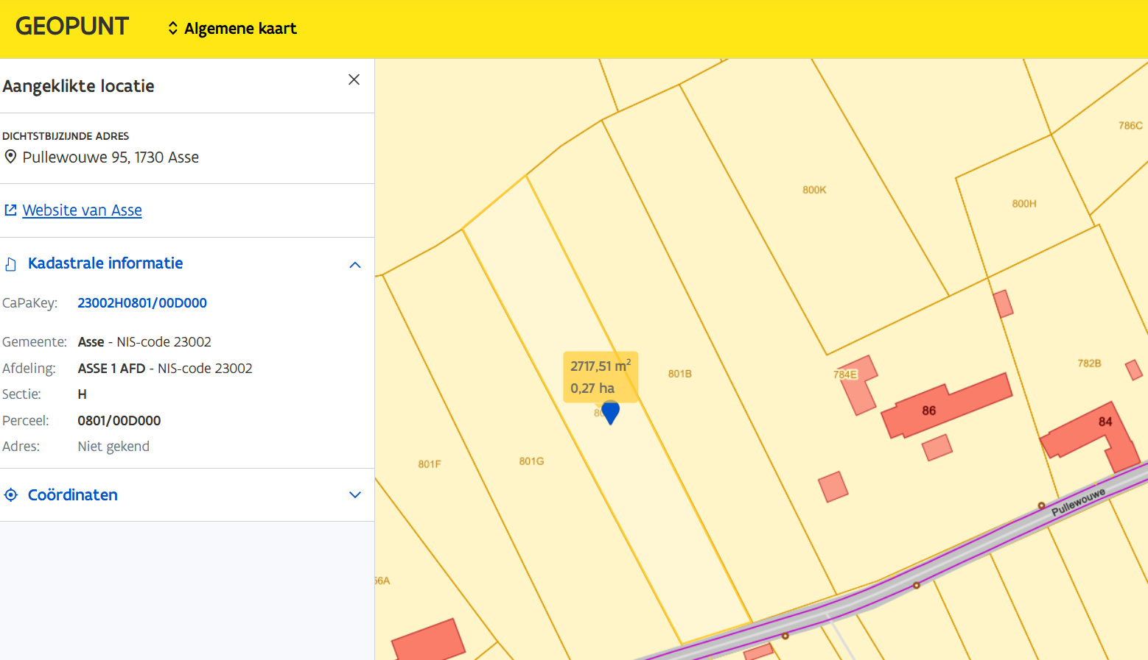1148x660 pixels.
Task: Click the crosshair icon next to Coördinaten
Action: pos(11,495)
